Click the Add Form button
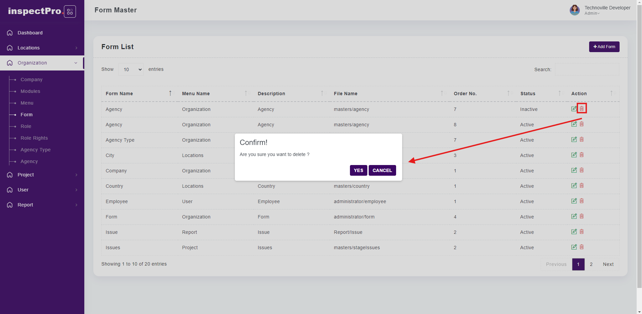 (604, 47)
